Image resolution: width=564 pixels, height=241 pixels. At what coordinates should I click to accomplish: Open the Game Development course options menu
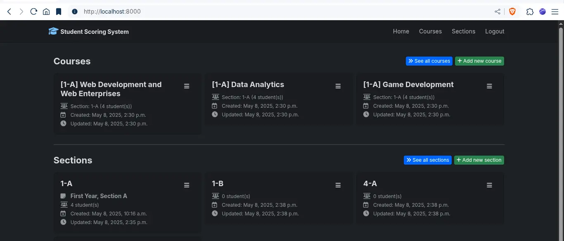pos(489,86)
